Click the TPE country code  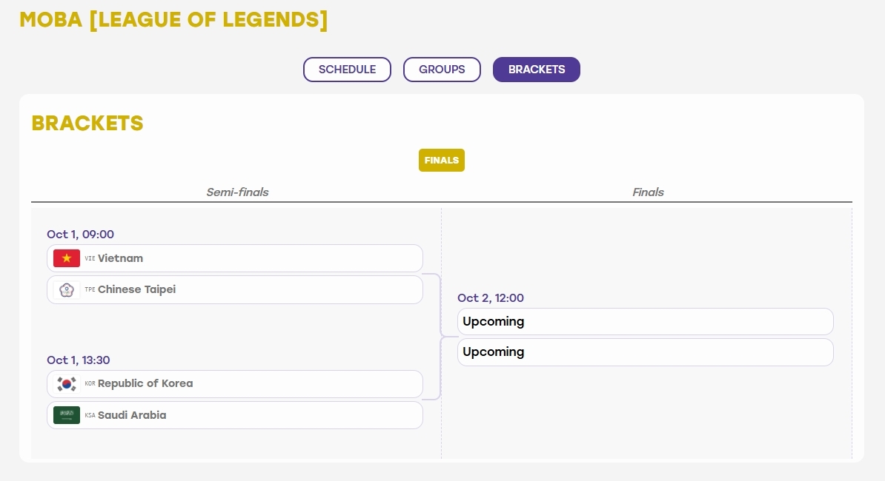point(90,289)
